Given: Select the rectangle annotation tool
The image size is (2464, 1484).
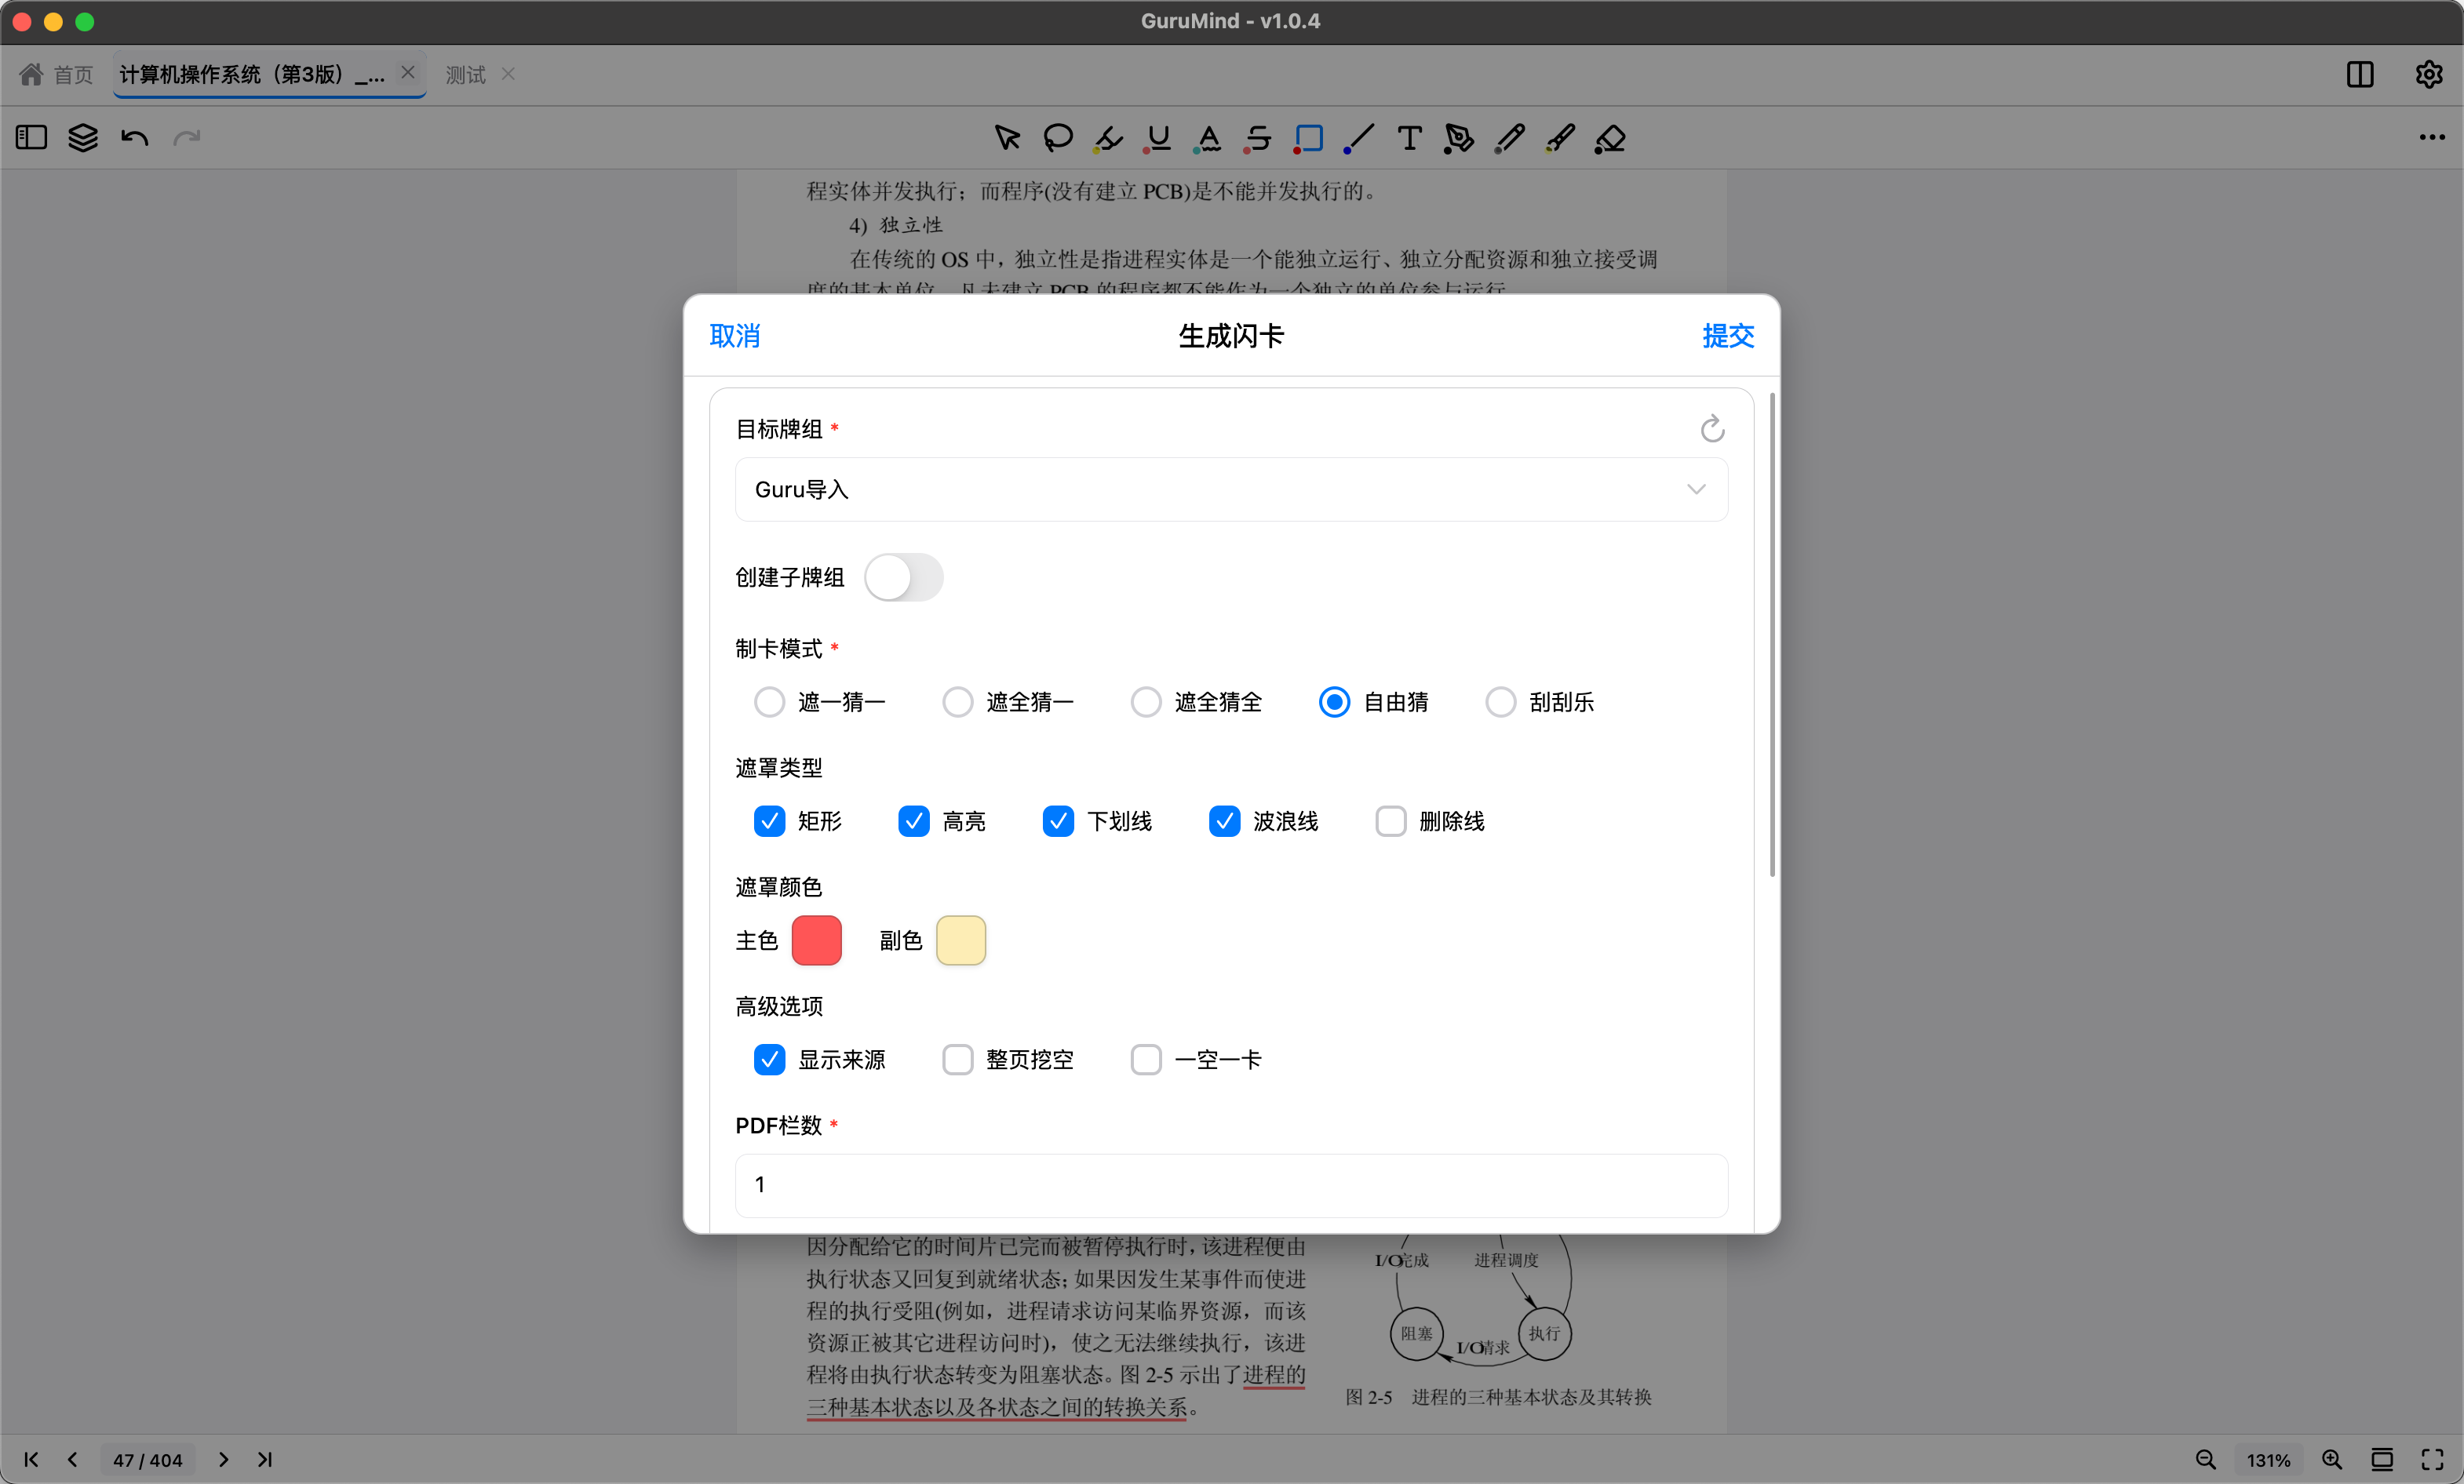Looking at the screenshot, I should tap(1307, 138).
